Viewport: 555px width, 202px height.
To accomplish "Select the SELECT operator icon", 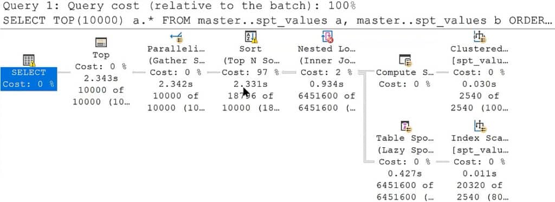I will click(29, 60).
